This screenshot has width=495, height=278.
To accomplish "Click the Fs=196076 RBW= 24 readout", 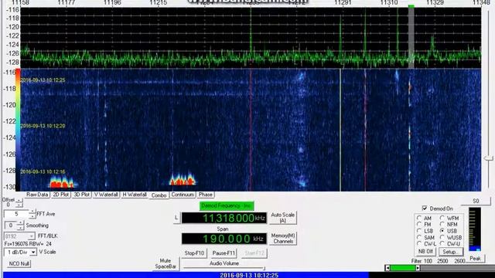I will [28, 244].
